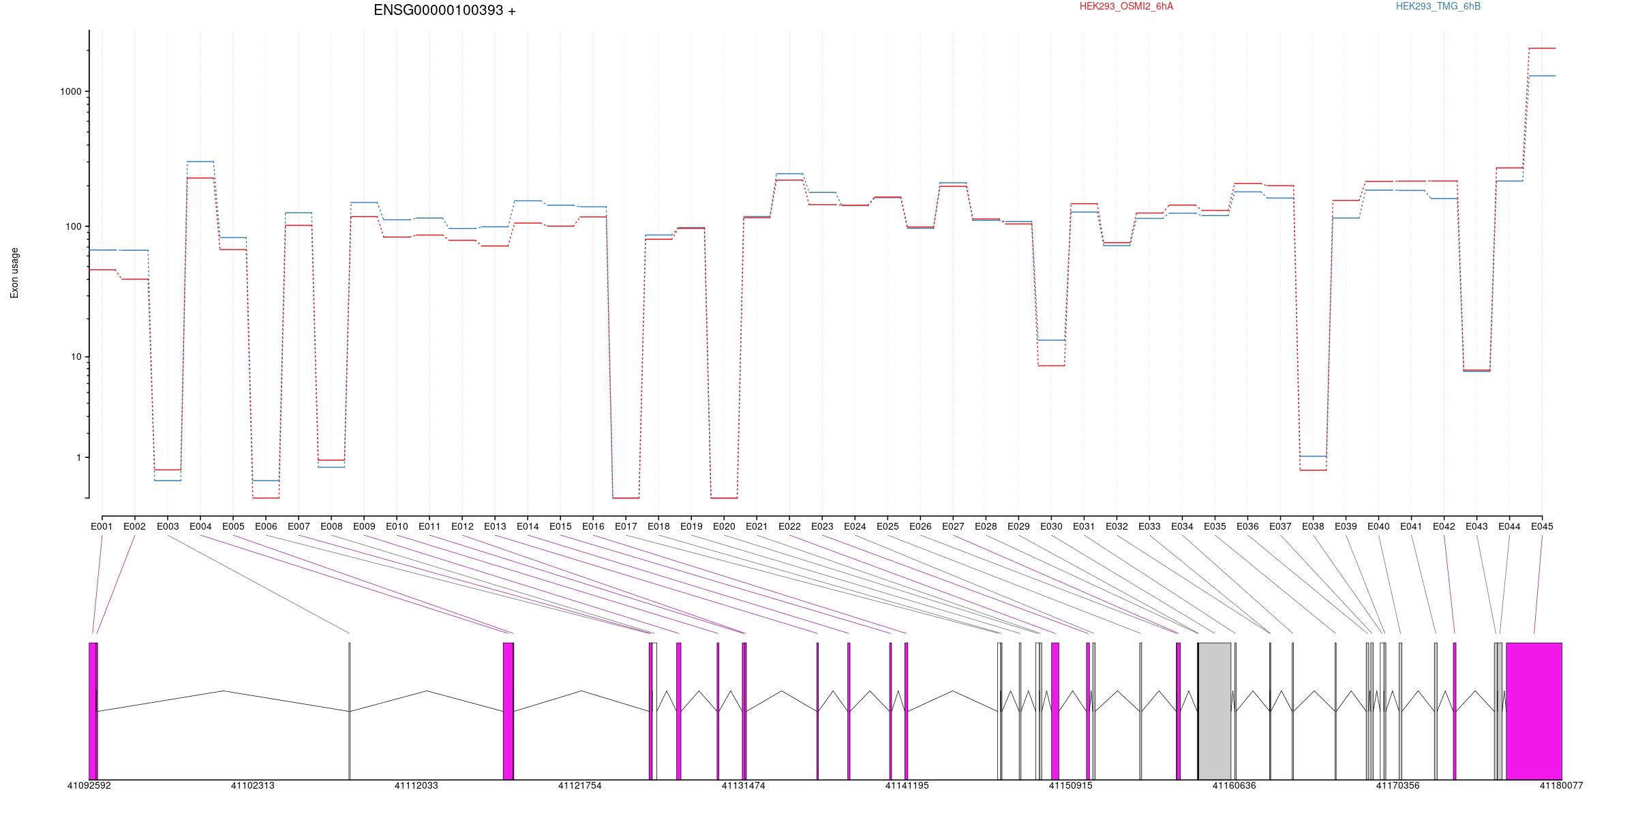Select exon label E017
Viewport: 1636px width, 818px height.
tap(626, 526)
